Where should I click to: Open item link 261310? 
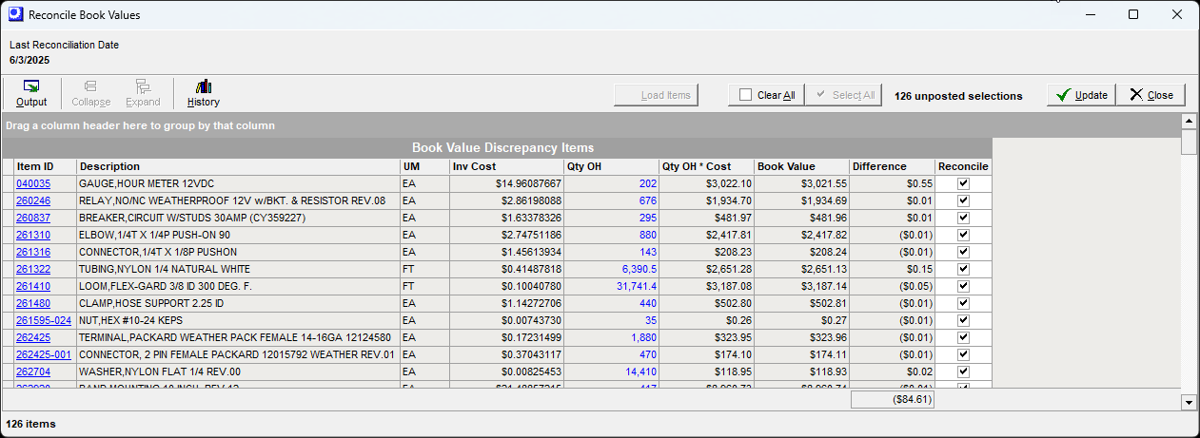pos(33,235)
